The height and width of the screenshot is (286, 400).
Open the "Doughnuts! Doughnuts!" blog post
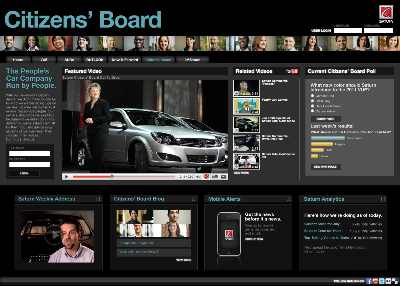click(154, 243)
